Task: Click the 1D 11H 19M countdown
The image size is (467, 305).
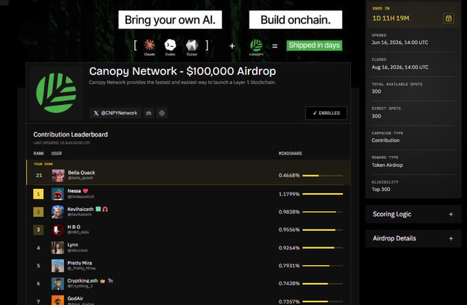Action: pyautogui.click(x=391, y=19)
